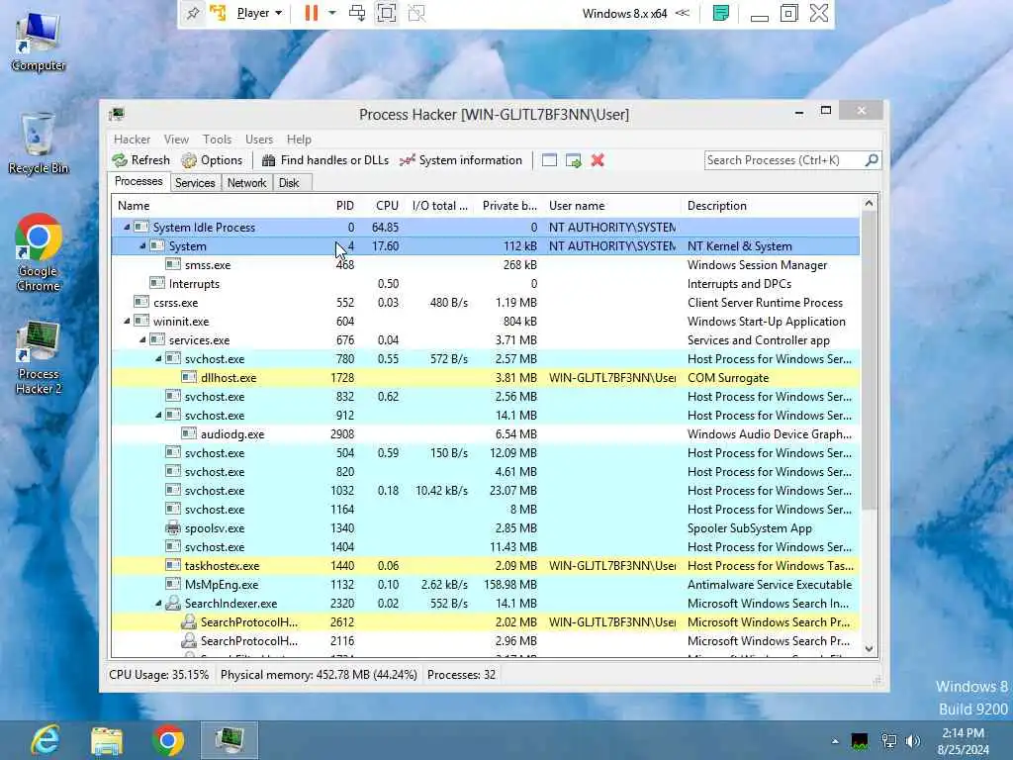Sort by the User name column header

tap(610, 206)
